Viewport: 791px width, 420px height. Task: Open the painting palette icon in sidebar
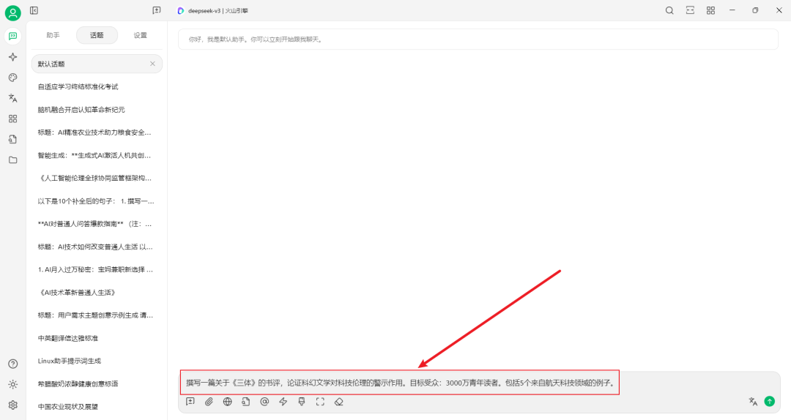[x=12, y=78]
